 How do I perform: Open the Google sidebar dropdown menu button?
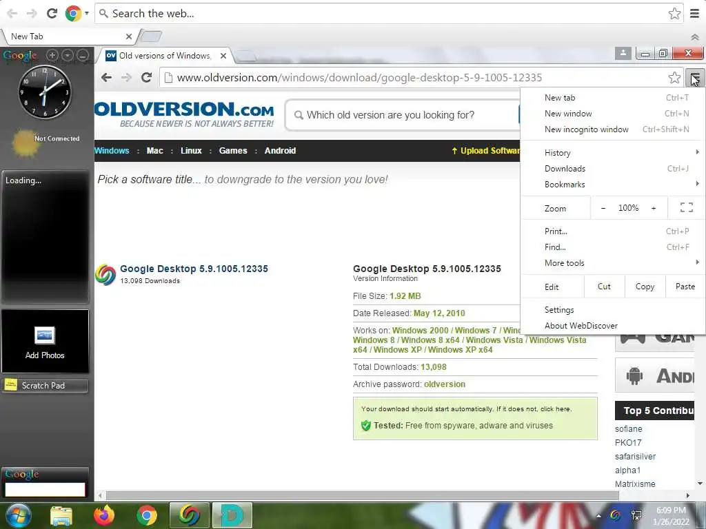coord(68,55)
